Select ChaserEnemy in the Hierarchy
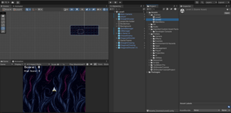 [126, 36]
